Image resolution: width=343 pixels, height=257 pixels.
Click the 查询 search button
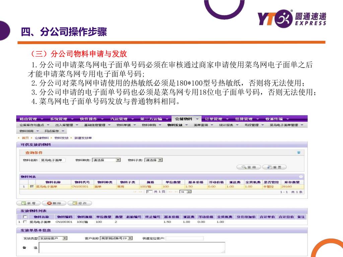click(249, 167)
